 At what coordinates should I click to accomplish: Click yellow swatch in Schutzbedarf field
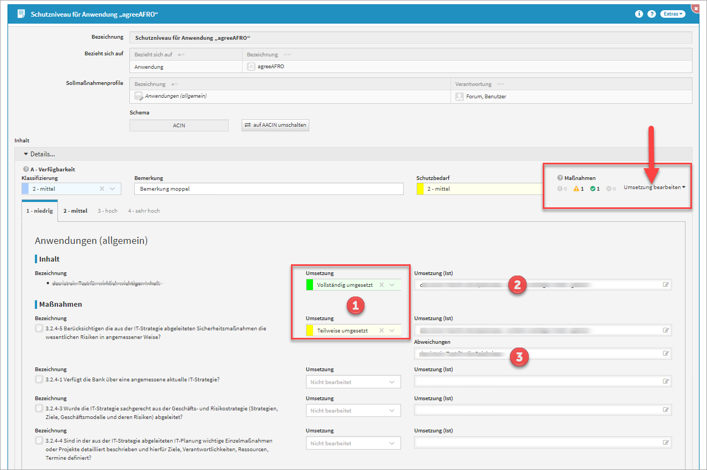point(420,189)
